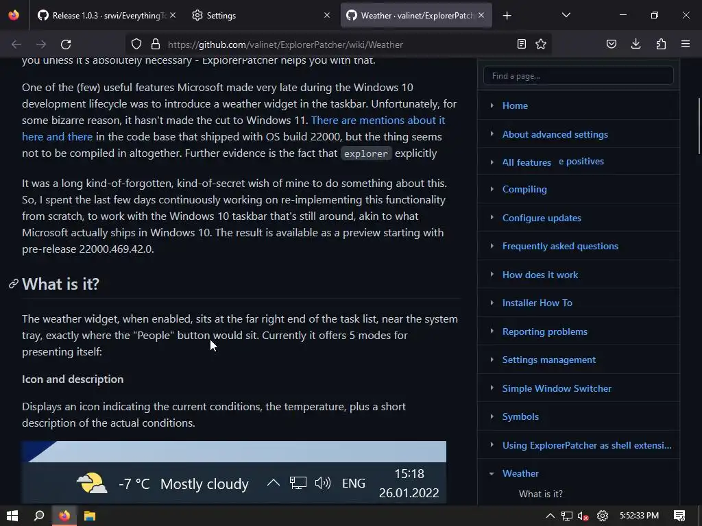The width and height of the screenshot is (702, 526).
Task: Expand About advanced settings section
Action: pyautogui.click(x=492, y=134)
